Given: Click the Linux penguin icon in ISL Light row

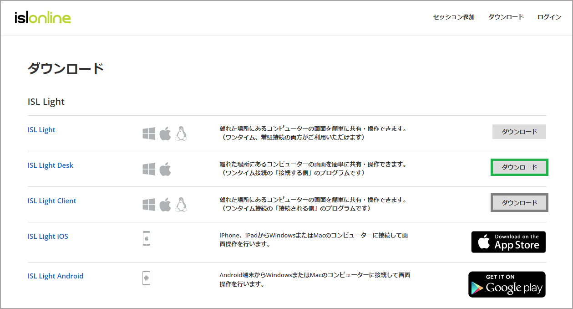Looking at the screenshot, I should tap(181, 133).
